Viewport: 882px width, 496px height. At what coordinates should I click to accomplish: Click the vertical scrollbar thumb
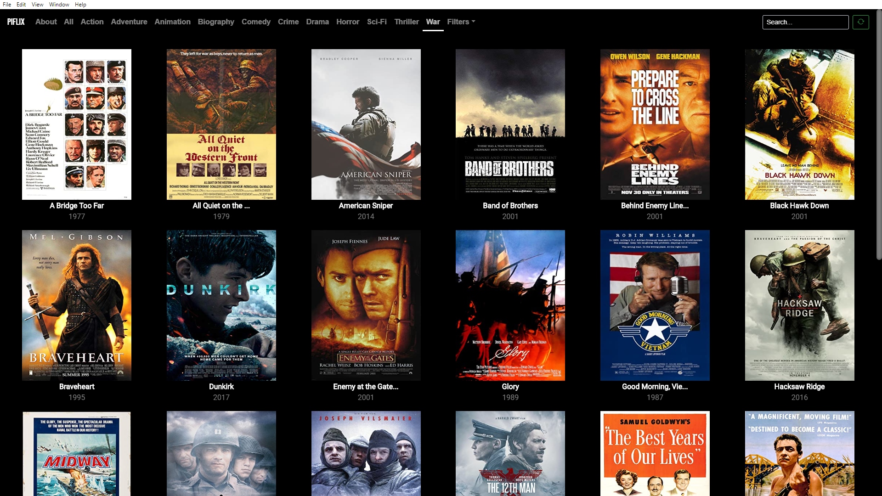click(x=878, y=135)
